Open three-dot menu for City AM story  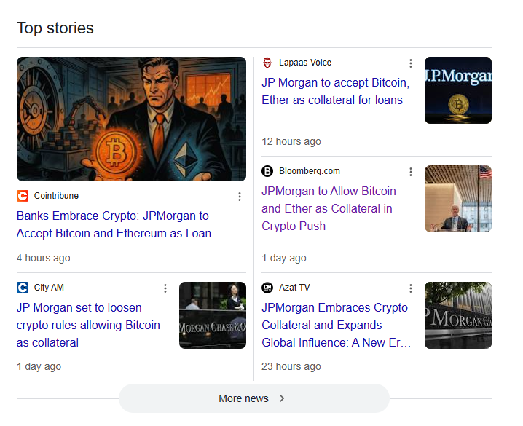coord(165,288)
